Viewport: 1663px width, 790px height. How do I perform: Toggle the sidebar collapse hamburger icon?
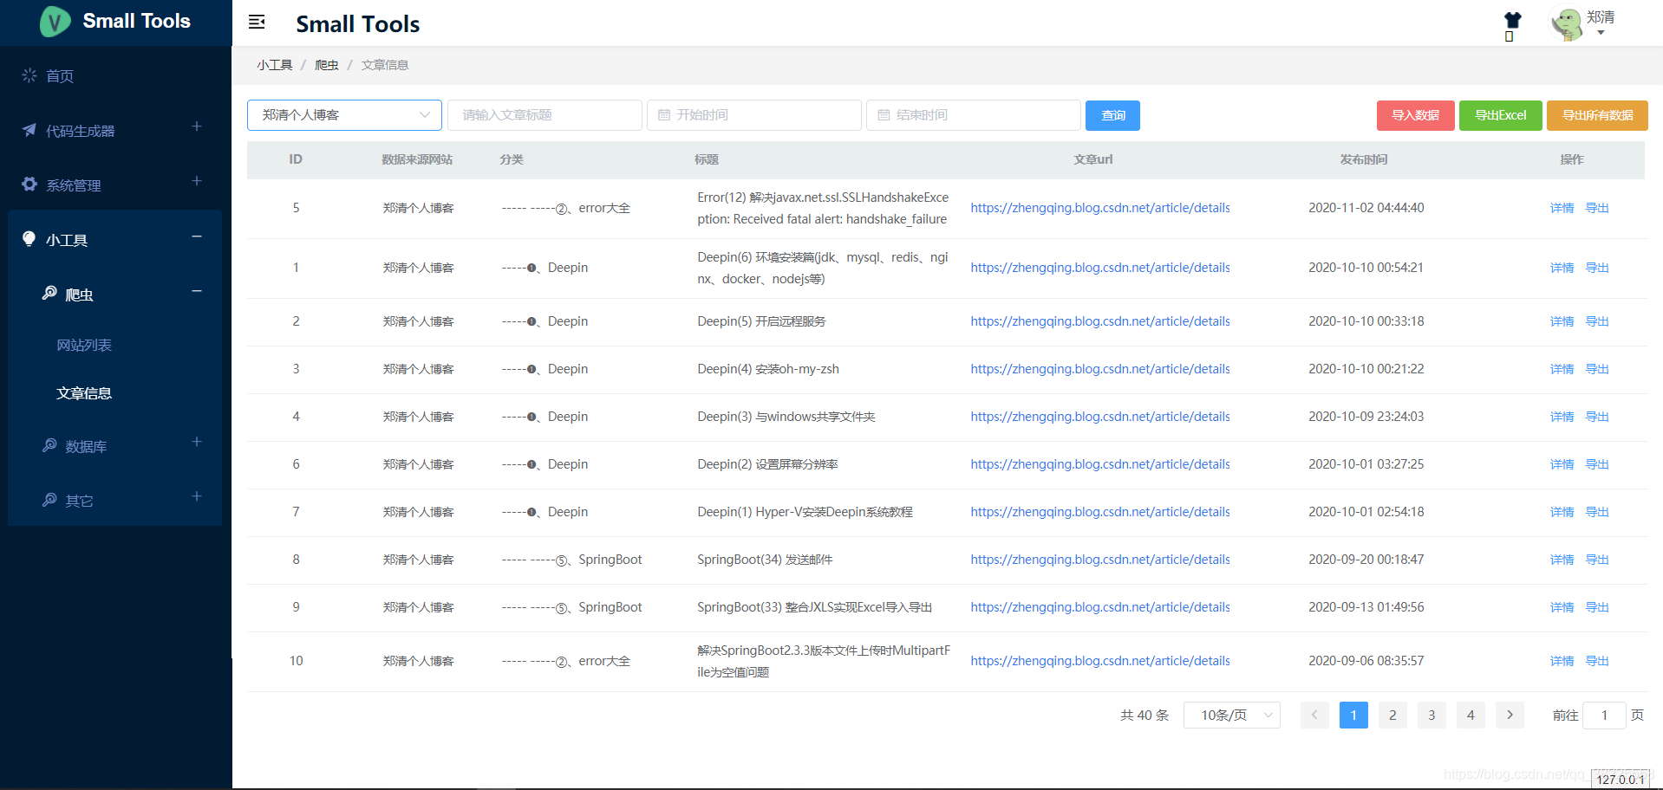pyautogui.click(x=257, y=22)
